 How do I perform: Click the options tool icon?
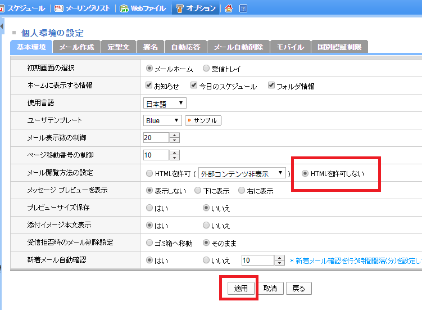(x=179, y=8)
